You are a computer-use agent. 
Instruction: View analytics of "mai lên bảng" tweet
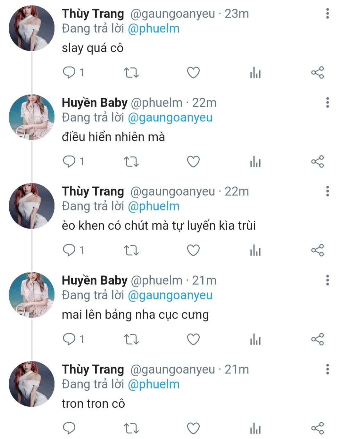(255, 339)
